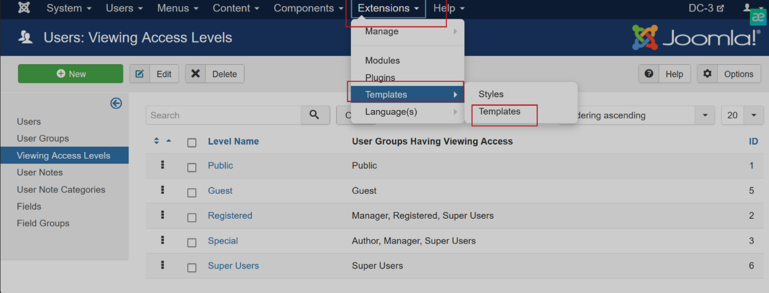Click into the Search input field
Screen dimensions: 769x293
pos(223,115)
